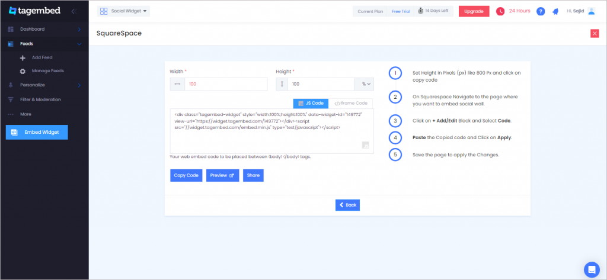Open the chat support bubble icon
The width and height of the screenshot is (607, 280).
[x=592, y=269]
